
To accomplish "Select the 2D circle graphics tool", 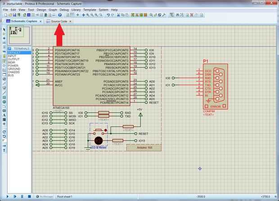I will [4, 102].
